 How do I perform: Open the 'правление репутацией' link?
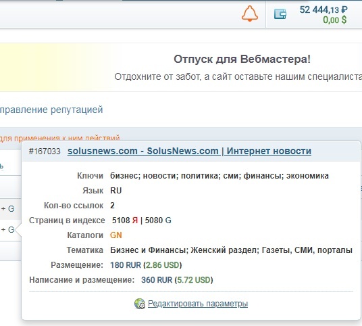point(51,110)
